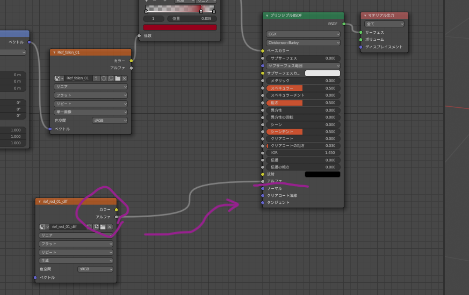The image size is (469, 295).
Task: Open 生成 source dropdown in ref_red_01_diff
Action: tap(76, 261)
